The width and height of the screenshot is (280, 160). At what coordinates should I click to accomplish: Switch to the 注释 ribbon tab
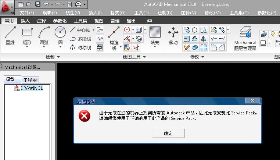pyautogui.click(x=42, y=21)
